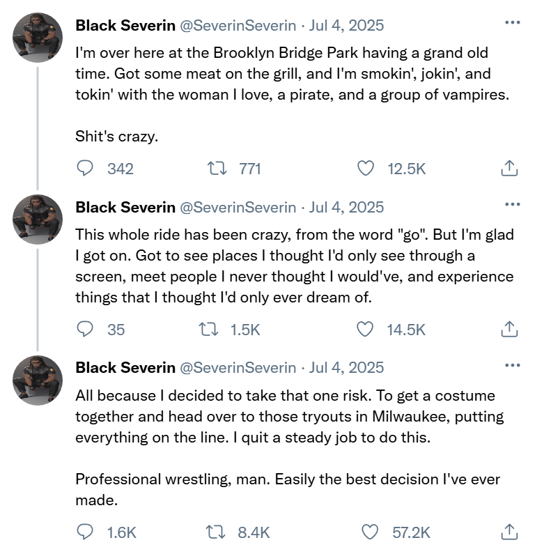Like the Brooklyn Bridge Park tweet

pyautogui.click(x=365, y=168)
